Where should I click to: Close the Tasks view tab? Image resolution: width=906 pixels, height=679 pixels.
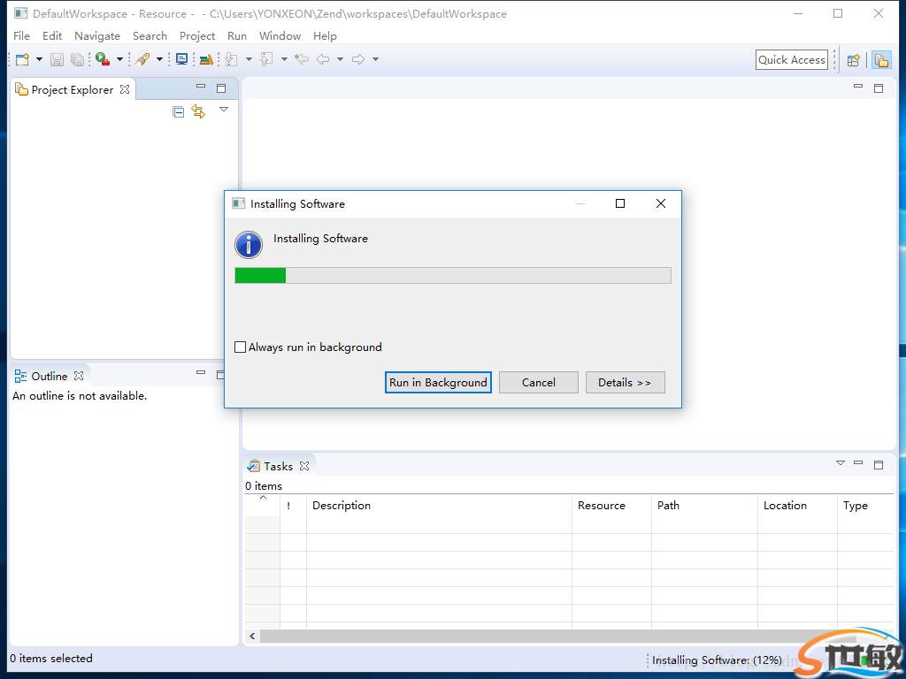click(304, 466)
